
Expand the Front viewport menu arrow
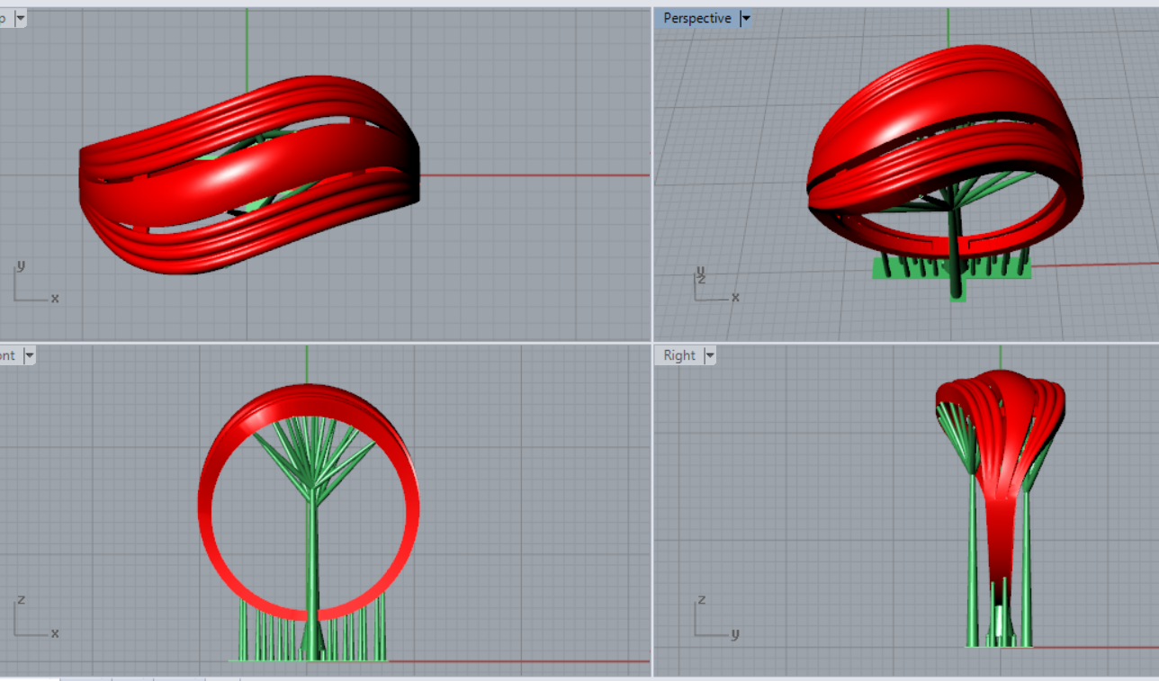[x=29, y=355]
